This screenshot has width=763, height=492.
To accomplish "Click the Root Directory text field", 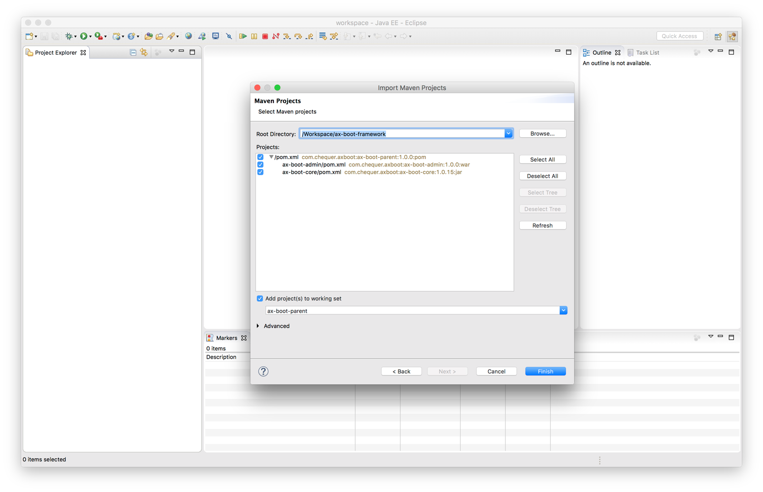I will point(402,134).
